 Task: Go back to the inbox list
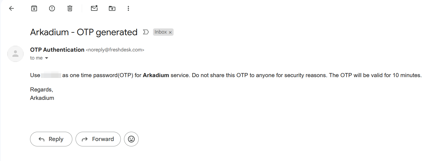click(11, 8)
